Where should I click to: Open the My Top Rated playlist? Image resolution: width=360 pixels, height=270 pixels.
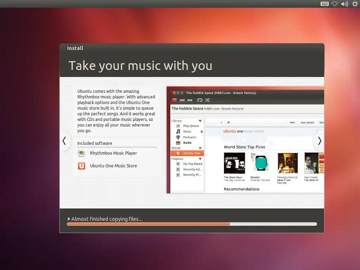[193, 164]
